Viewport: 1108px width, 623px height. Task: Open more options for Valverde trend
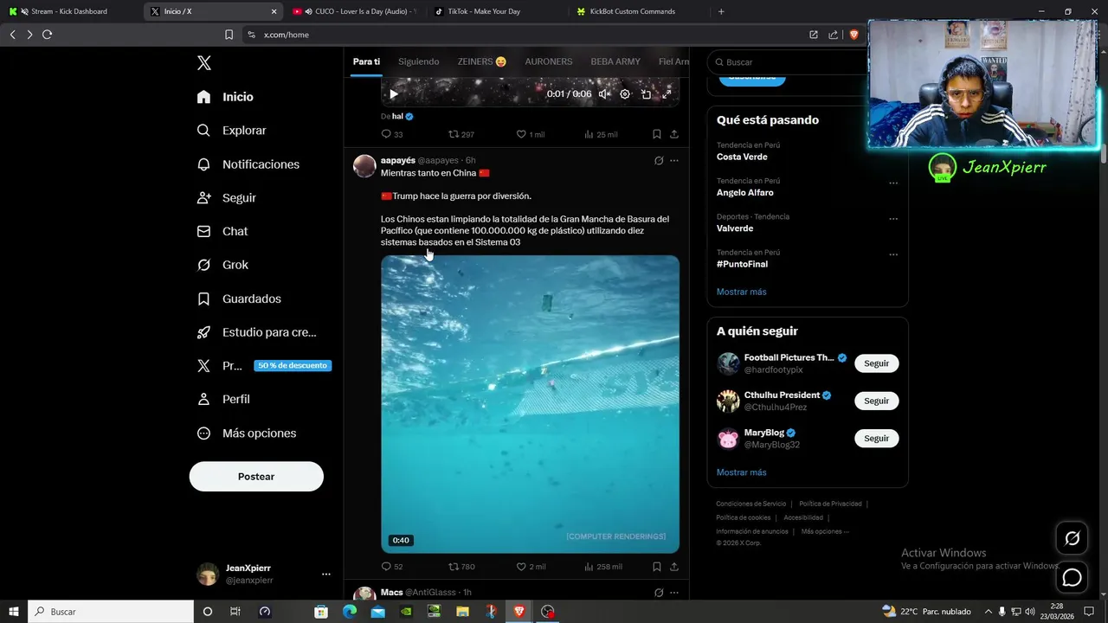tap(893, 219)
